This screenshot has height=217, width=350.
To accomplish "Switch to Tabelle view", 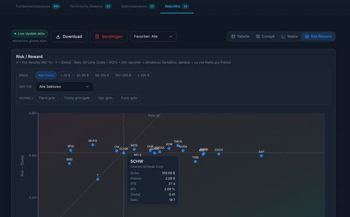I will click(240, 37).
